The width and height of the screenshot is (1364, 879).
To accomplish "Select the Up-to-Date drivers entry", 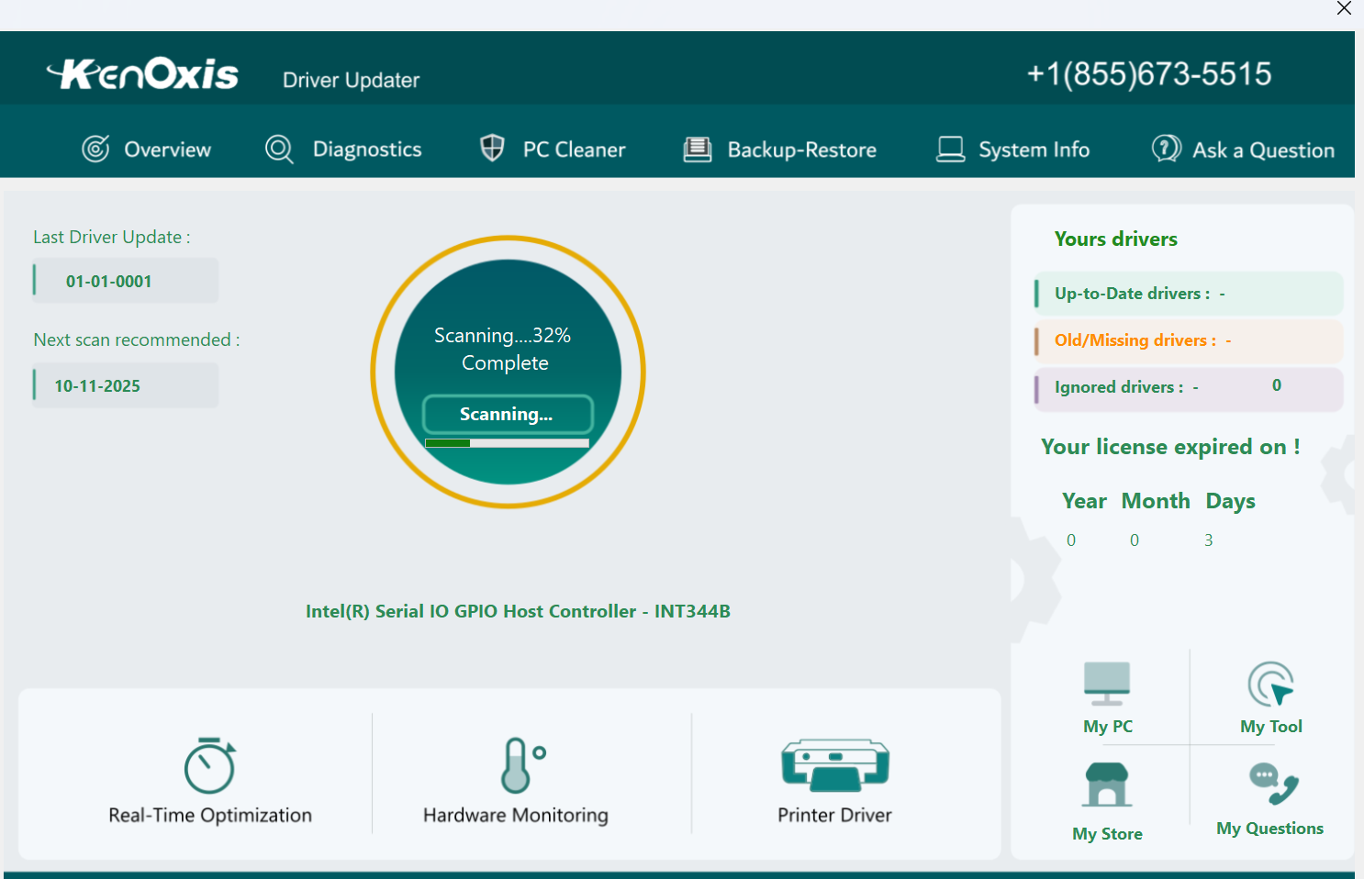I will coord(1188,293).
